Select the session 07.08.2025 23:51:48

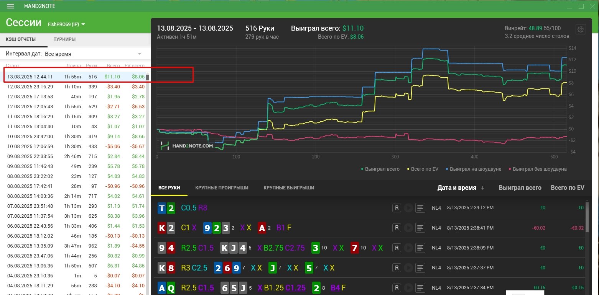[75, 206]
